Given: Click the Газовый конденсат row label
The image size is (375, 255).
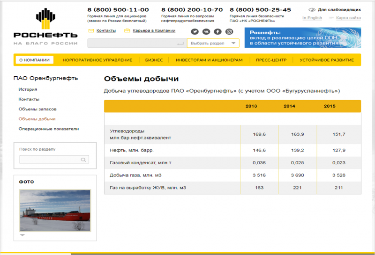Looking at the screenshot, I should point(141,163).
